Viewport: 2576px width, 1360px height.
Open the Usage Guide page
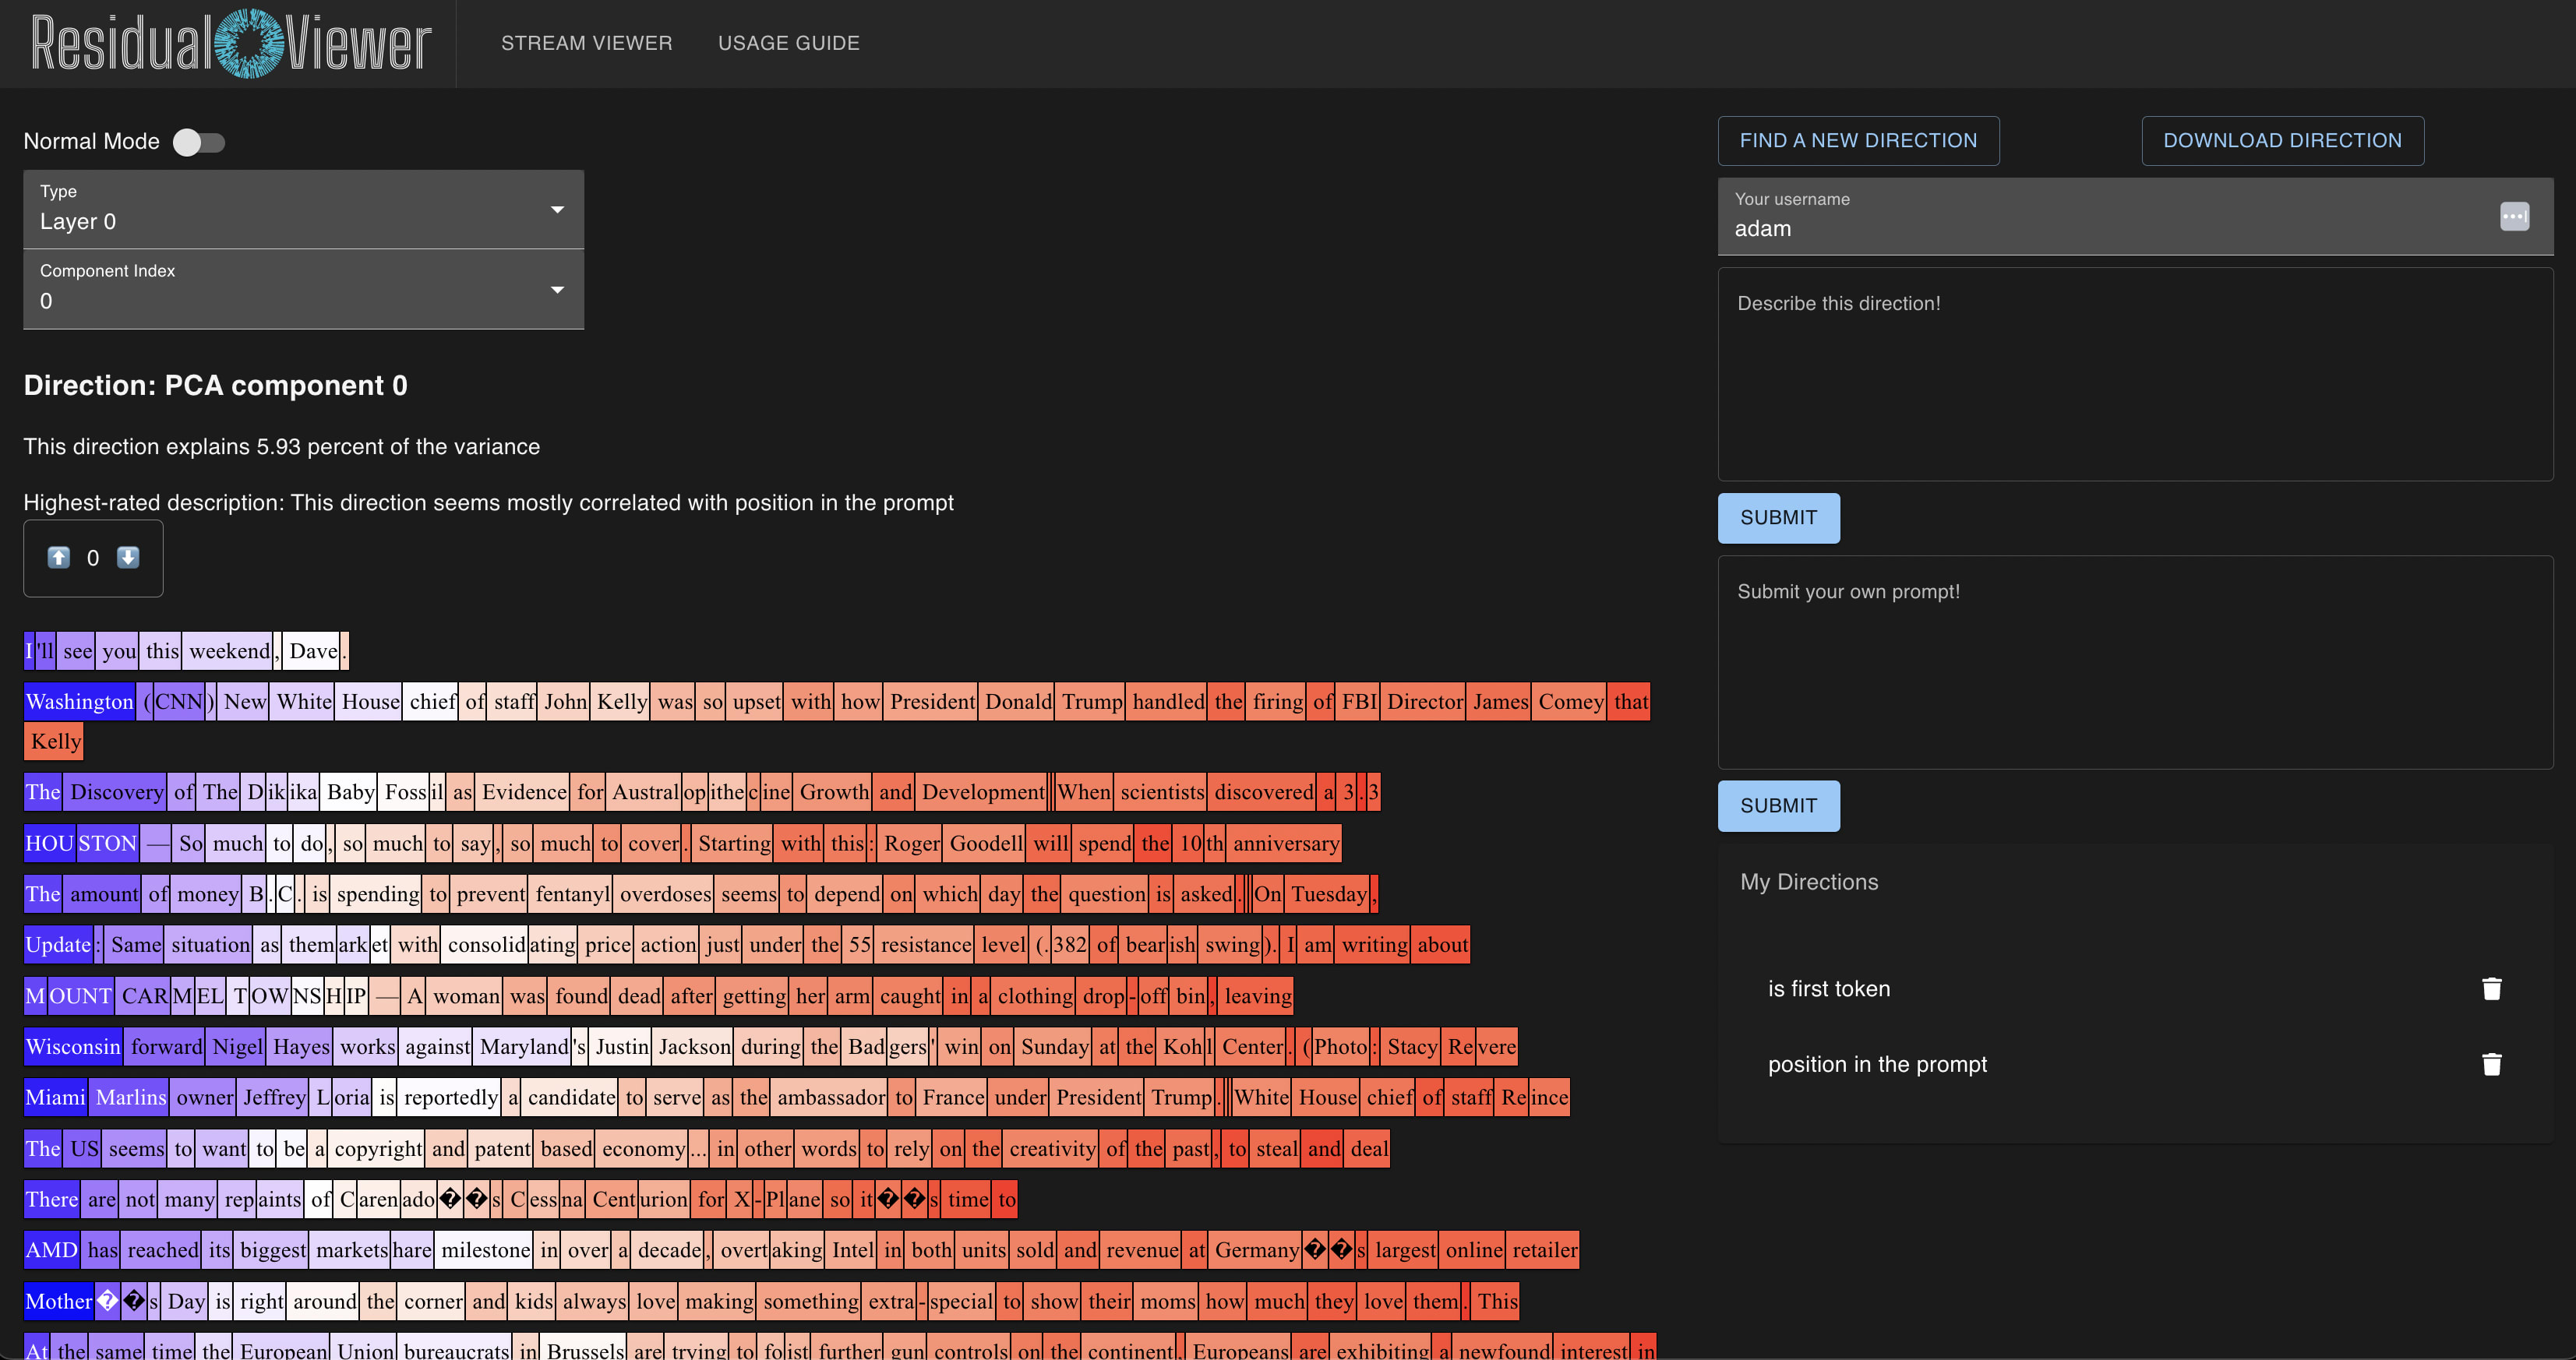point(788,43)
